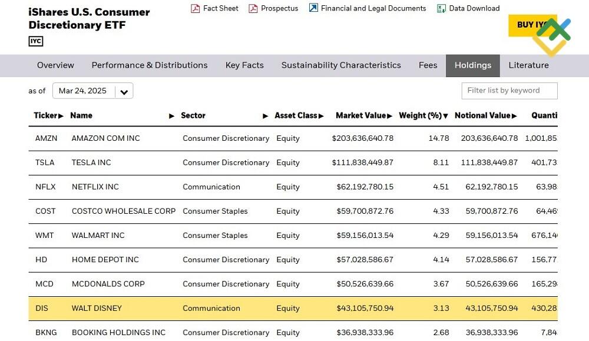
Task: Open the Prospectus link
Action: 279,8
